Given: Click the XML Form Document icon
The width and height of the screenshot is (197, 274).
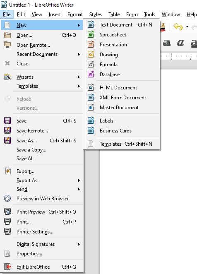Looking at the screenshot, I should [x=91, y=98].
